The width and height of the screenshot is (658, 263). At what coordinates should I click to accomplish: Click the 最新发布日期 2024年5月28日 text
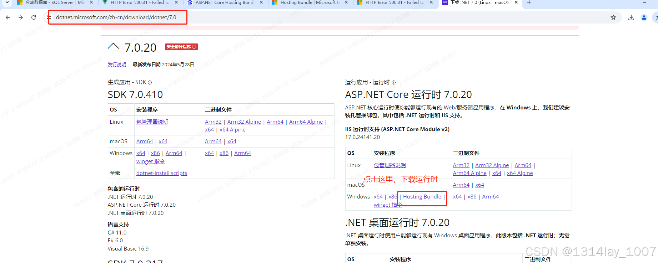click(x=164, y=65)
